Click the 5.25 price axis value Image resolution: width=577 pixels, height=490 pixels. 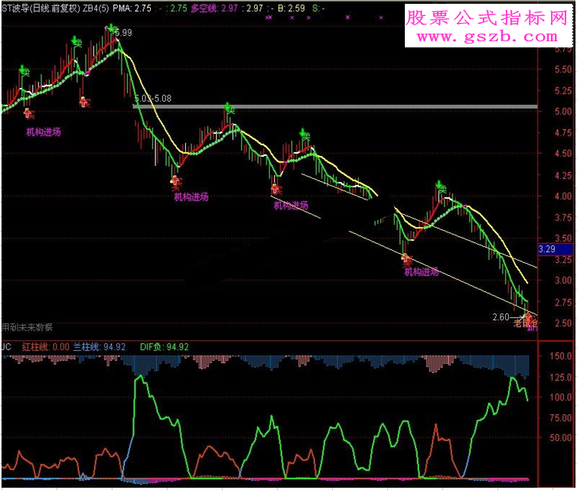point(562,90)
